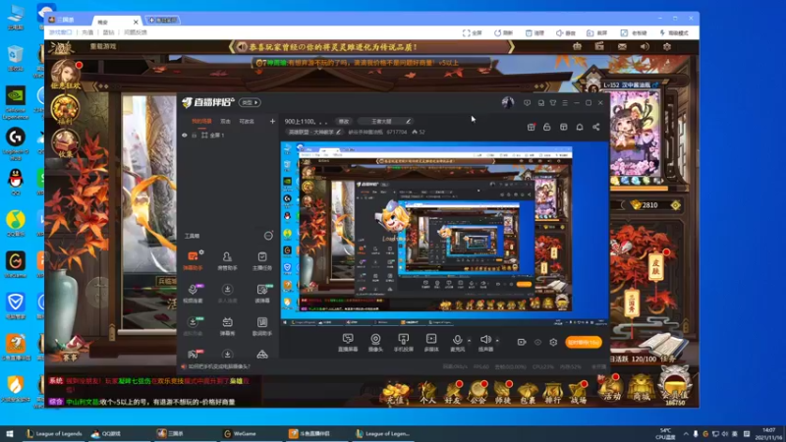Open the 主播任务 tool icon
Screen dimensions: 786x442
[x=262, y=260]
